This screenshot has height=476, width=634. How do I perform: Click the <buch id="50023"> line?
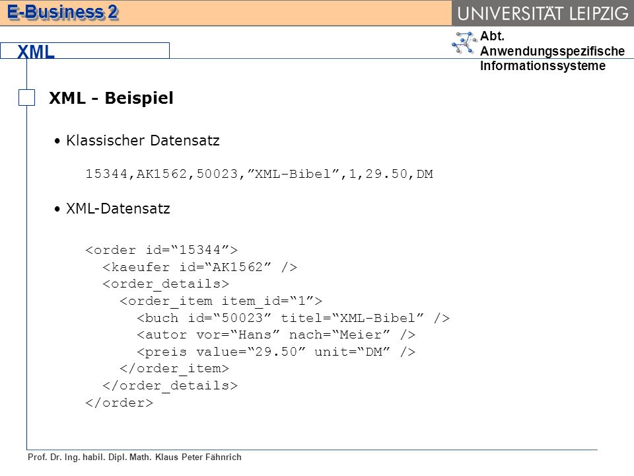tap(293, 318)
